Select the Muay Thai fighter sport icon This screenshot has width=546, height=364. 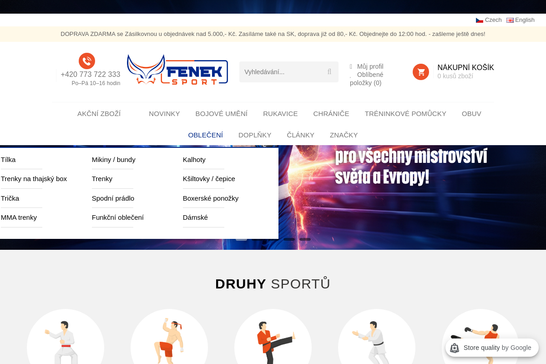(169, 342)
